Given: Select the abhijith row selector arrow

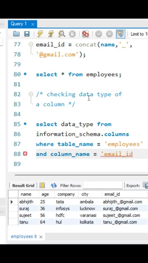Looking at the screenshot, I should click(x=12, y=202).
